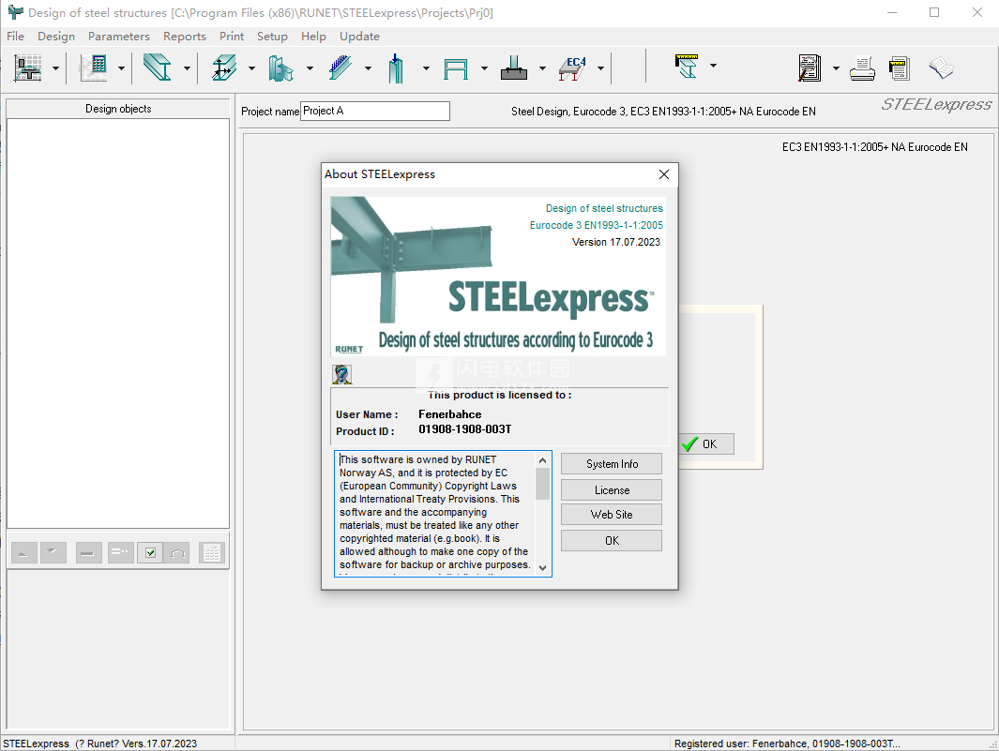Click the move-up arrow below Design objects
The width and height of the screenshot is (999, 751).
coord(23,553)
